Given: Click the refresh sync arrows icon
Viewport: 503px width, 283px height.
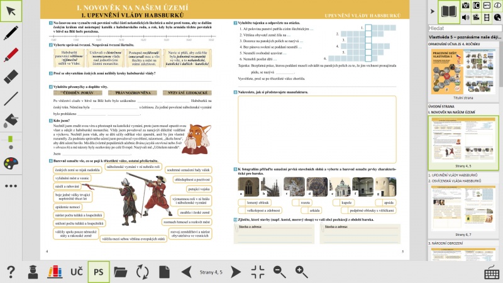Looking at the screenshot, I should (x=143, y=272).
